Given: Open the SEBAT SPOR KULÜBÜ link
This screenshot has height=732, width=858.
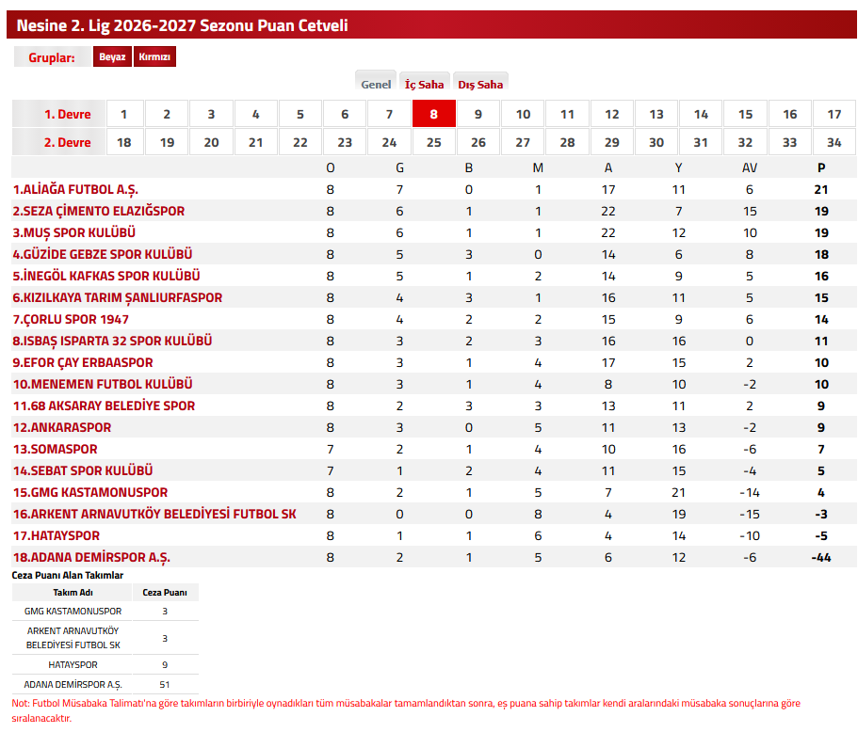Looking at the screenshot, I should [83, 470].
